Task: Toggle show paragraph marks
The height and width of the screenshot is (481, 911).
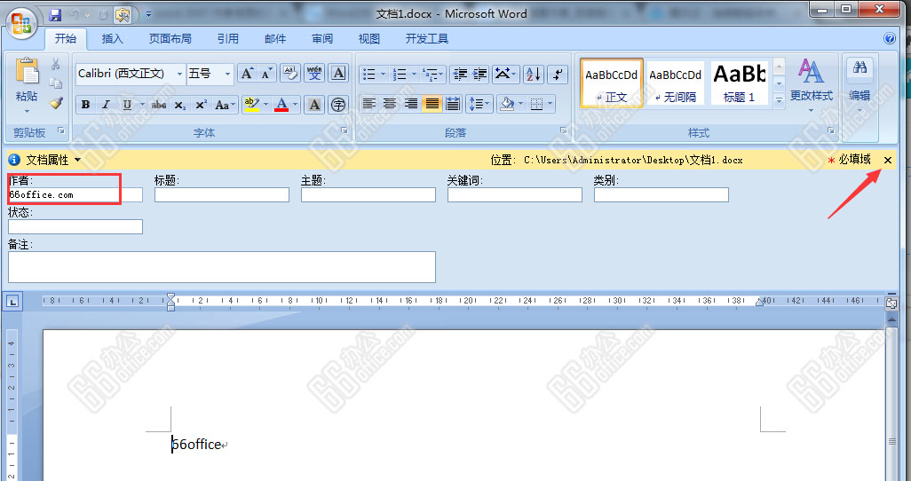Action: point(558,74)
